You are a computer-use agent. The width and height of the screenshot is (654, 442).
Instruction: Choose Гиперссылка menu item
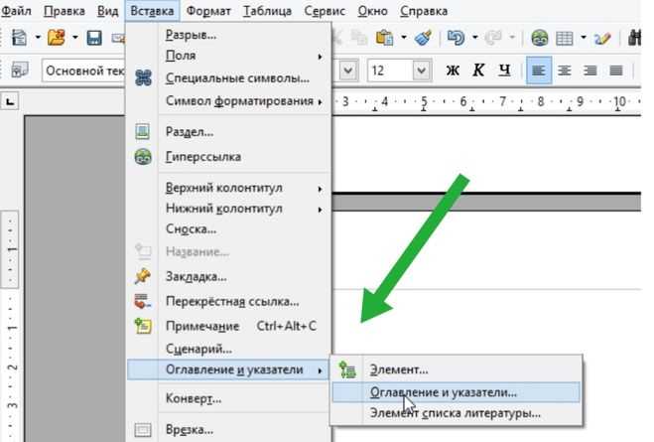pos(228,157)
